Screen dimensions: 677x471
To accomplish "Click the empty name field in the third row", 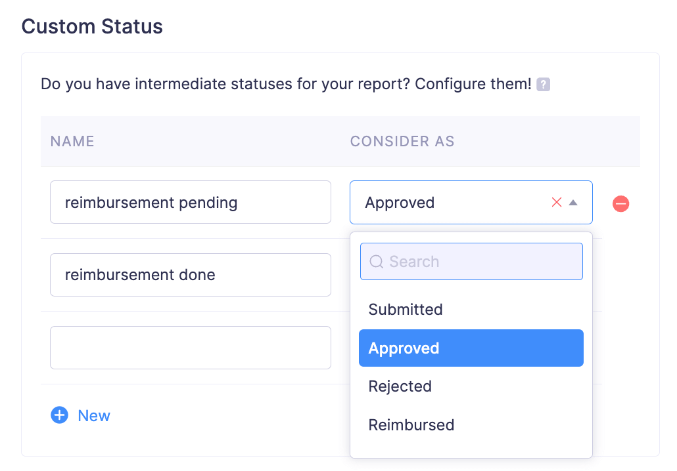I will (190, 348).
